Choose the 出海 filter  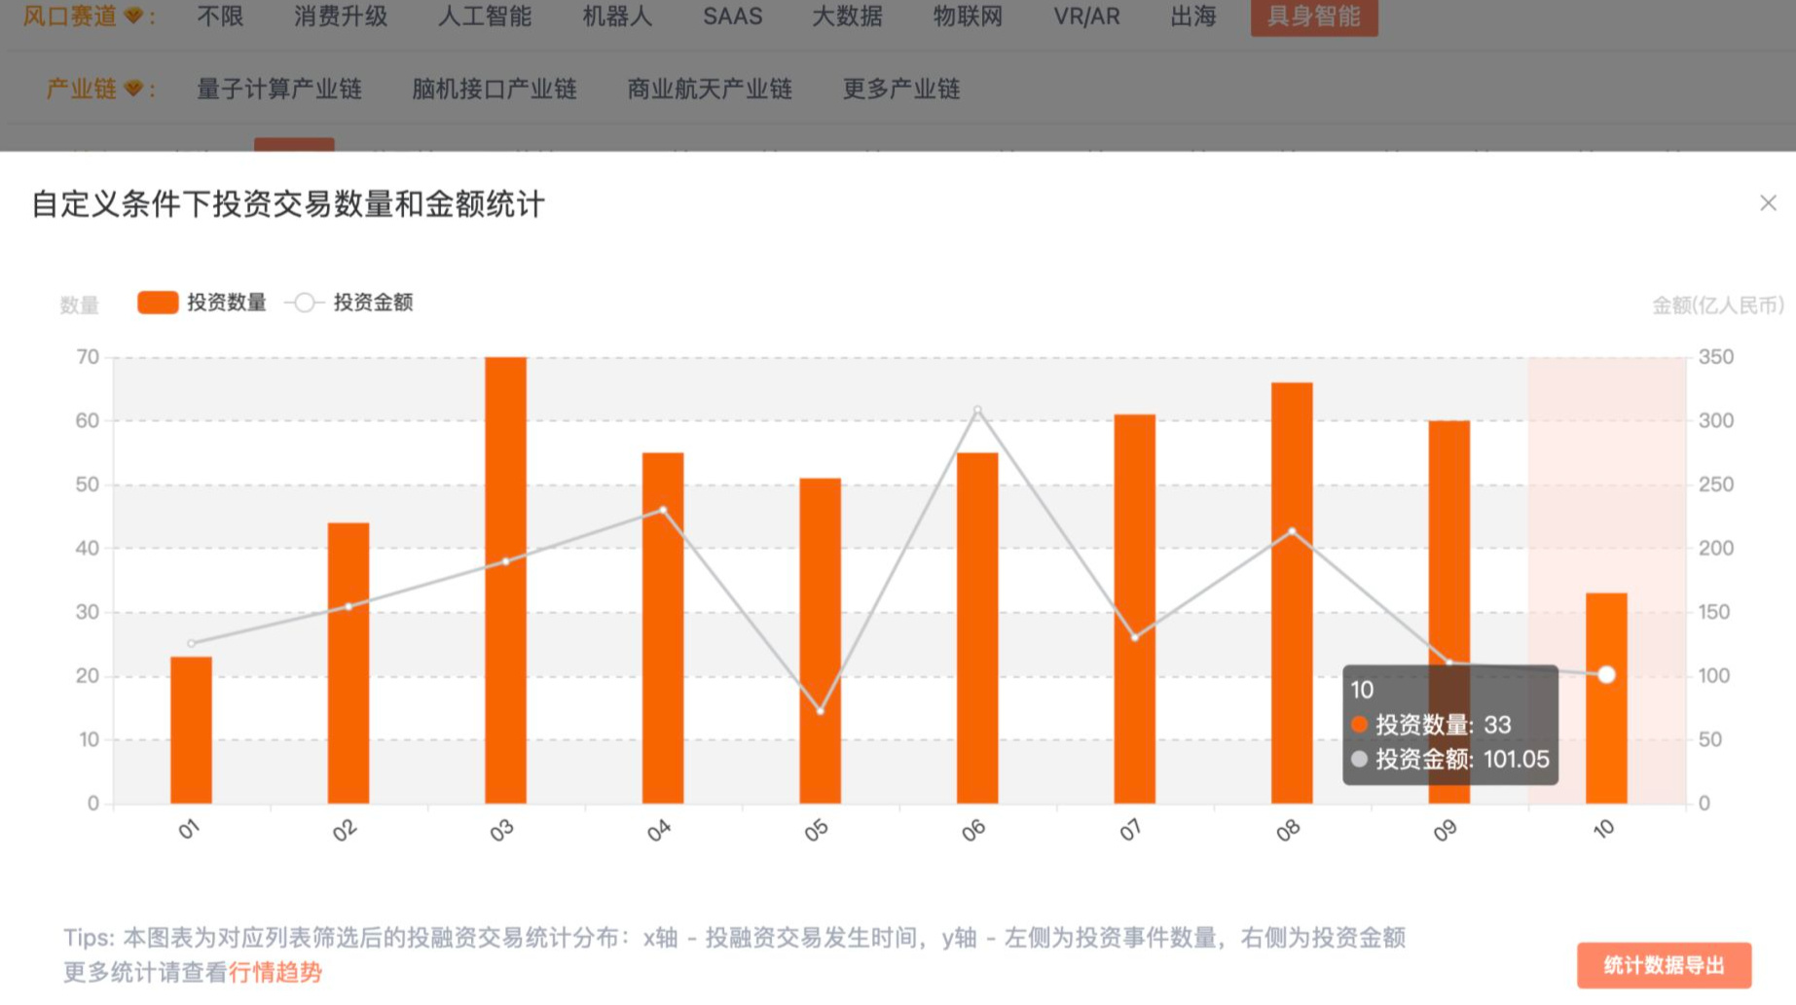(1193, 17)
